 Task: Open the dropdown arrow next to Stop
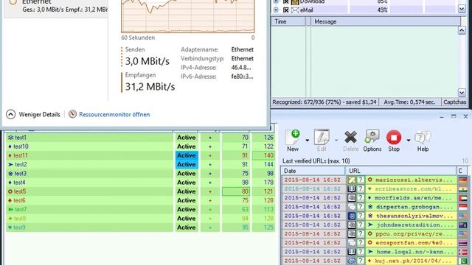point(408,141)
